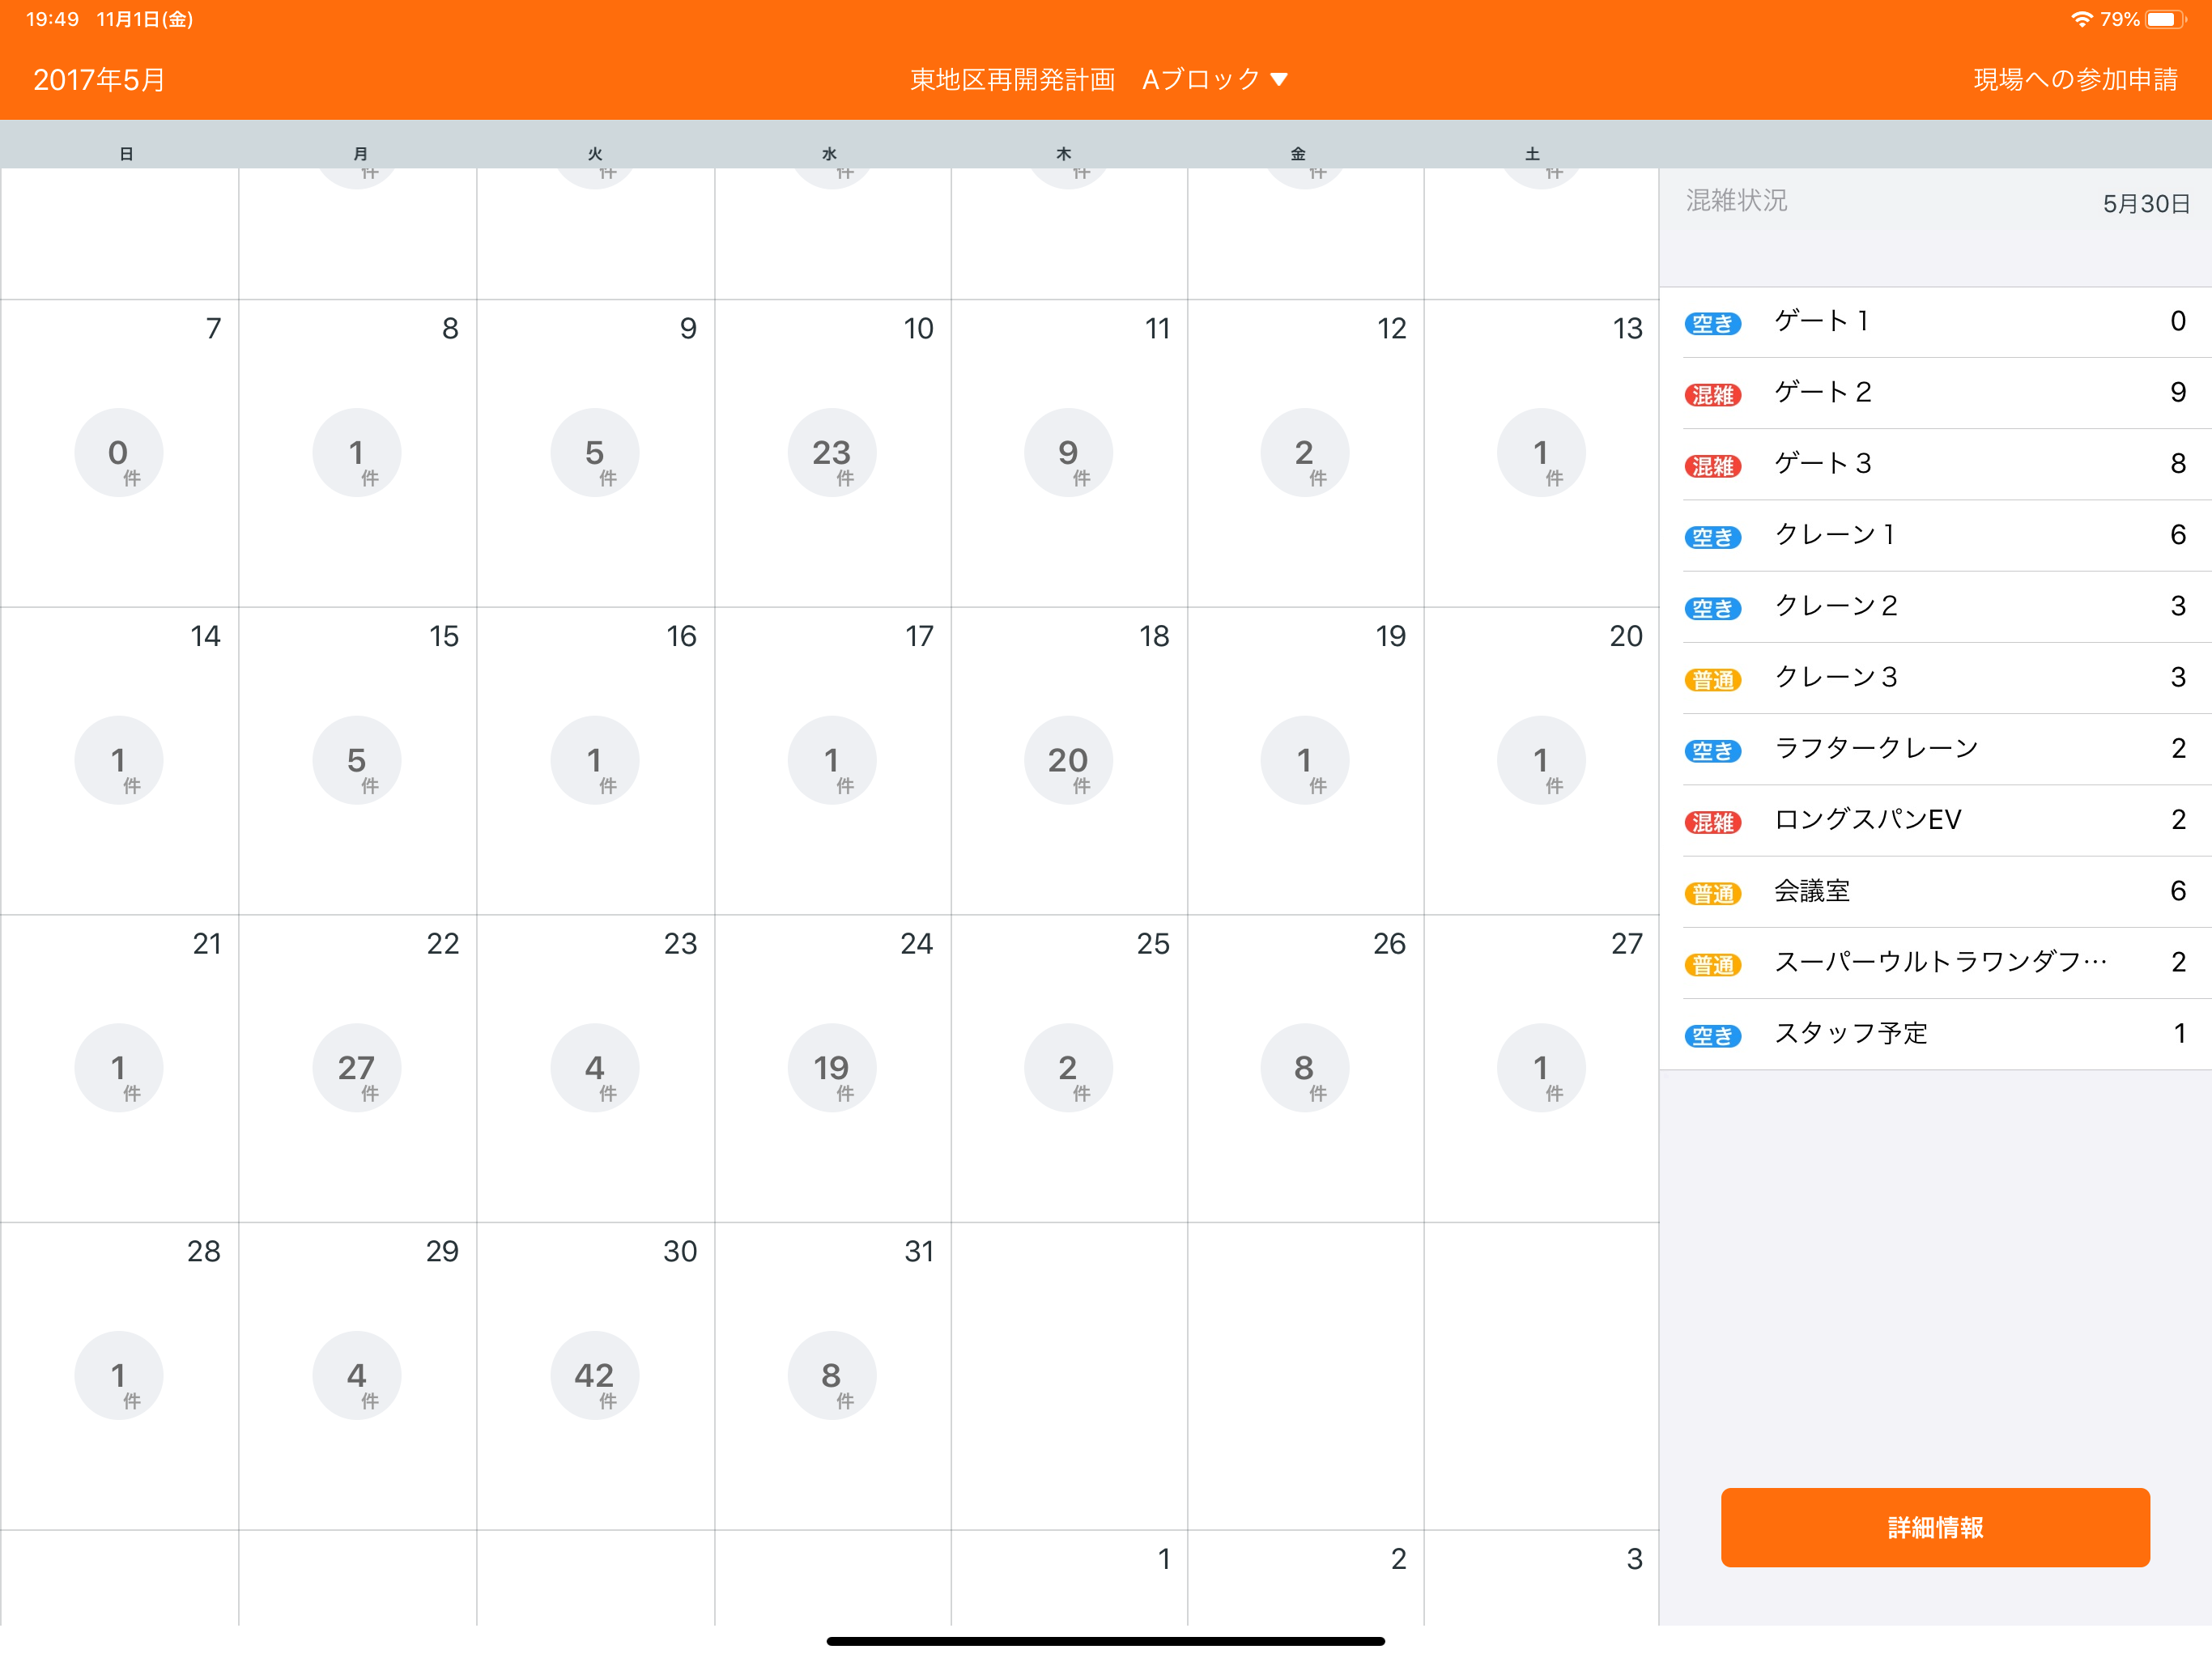2212x1658 pixels.
Task: Tap the 普通 badge for 会議室
Action: tap(1713, 893)
